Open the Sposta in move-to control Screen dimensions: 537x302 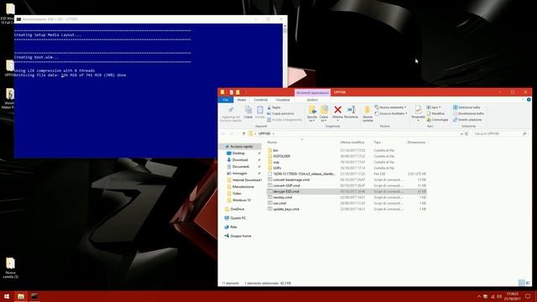312,114
